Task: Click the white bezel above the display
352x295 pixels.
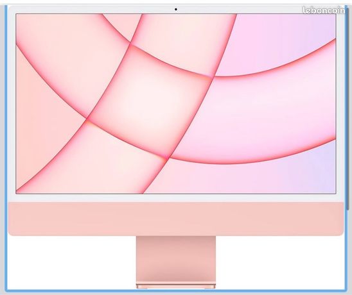Action: tap(176, 10)
